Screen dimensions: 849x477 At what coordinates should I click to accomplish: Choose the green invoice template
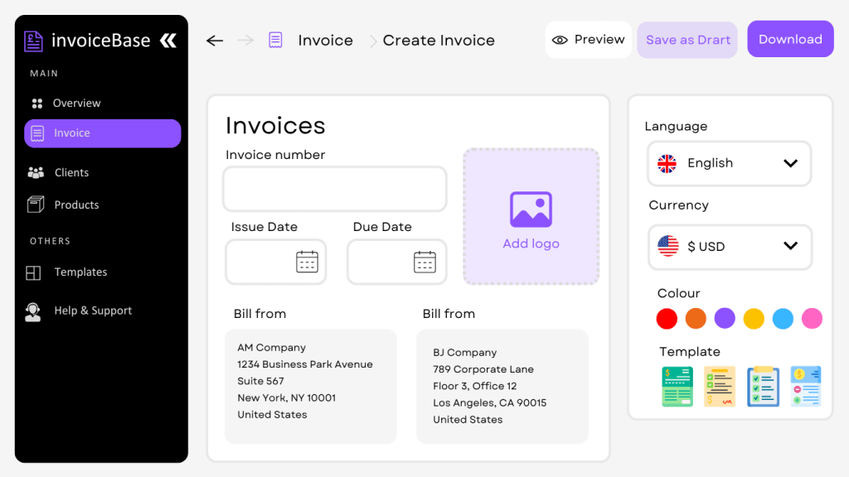point(677,386)
